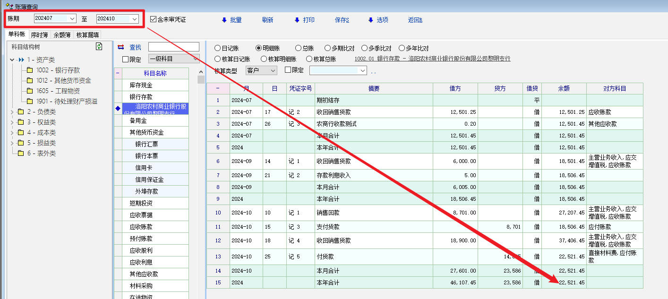Image resolution: width=668 pixels, height=299 pixels.
Task: Switch to the 序时簿 tab
Action: point(39,34)
